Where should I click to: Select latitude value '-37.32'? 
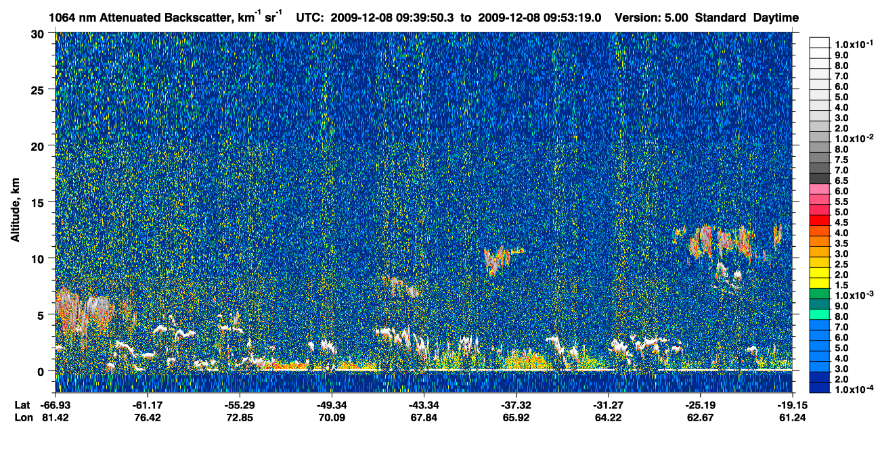tap(516, 405)
